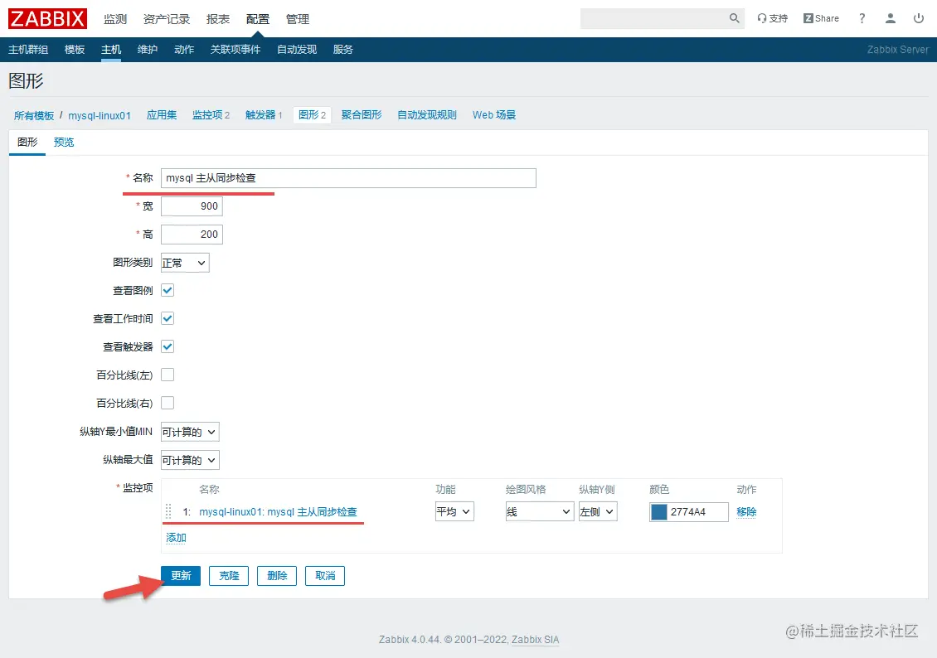This screenshot has height=658, width=937.
Task: Open the 支持 (support) icon
Action: point(772,18)
